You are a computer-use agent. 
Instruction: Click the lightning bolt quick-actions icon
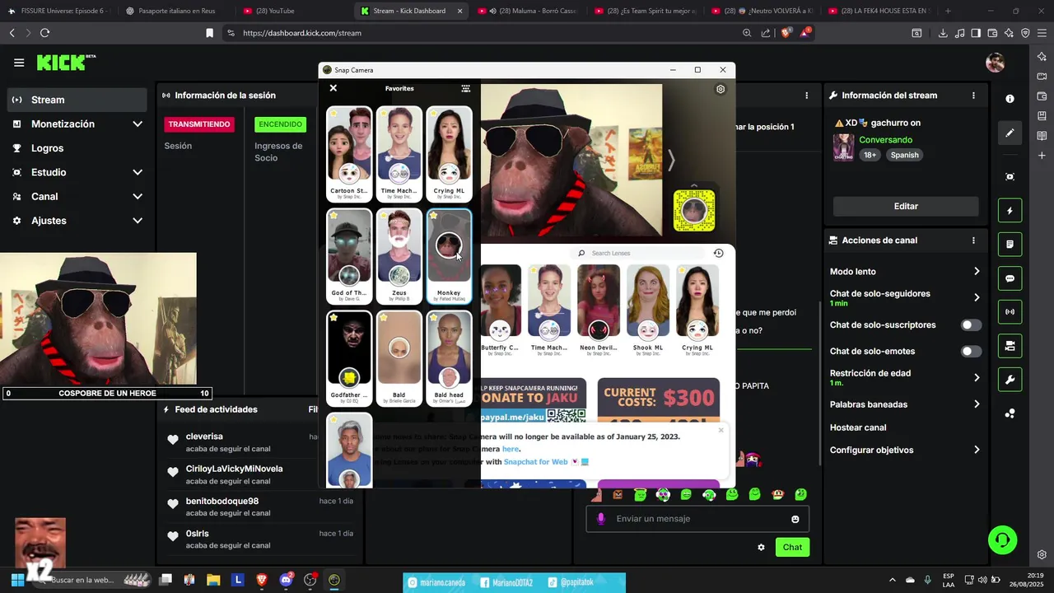1010,211
